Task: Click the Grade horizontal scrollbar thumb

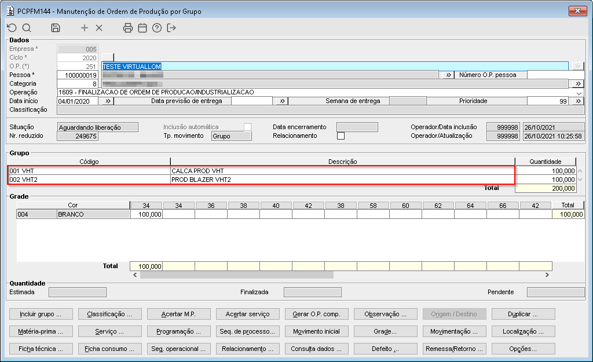Action: pyautogui.click(x=237, y=275)
